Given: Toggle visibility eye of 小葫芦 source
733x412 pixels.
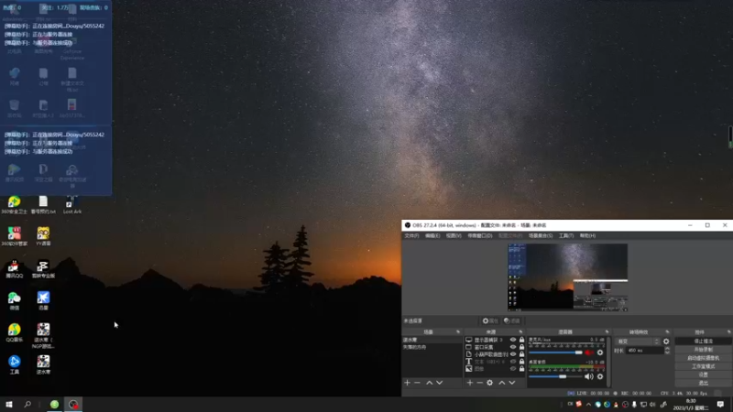Looking at the screenshot, I should pos(513,354).
